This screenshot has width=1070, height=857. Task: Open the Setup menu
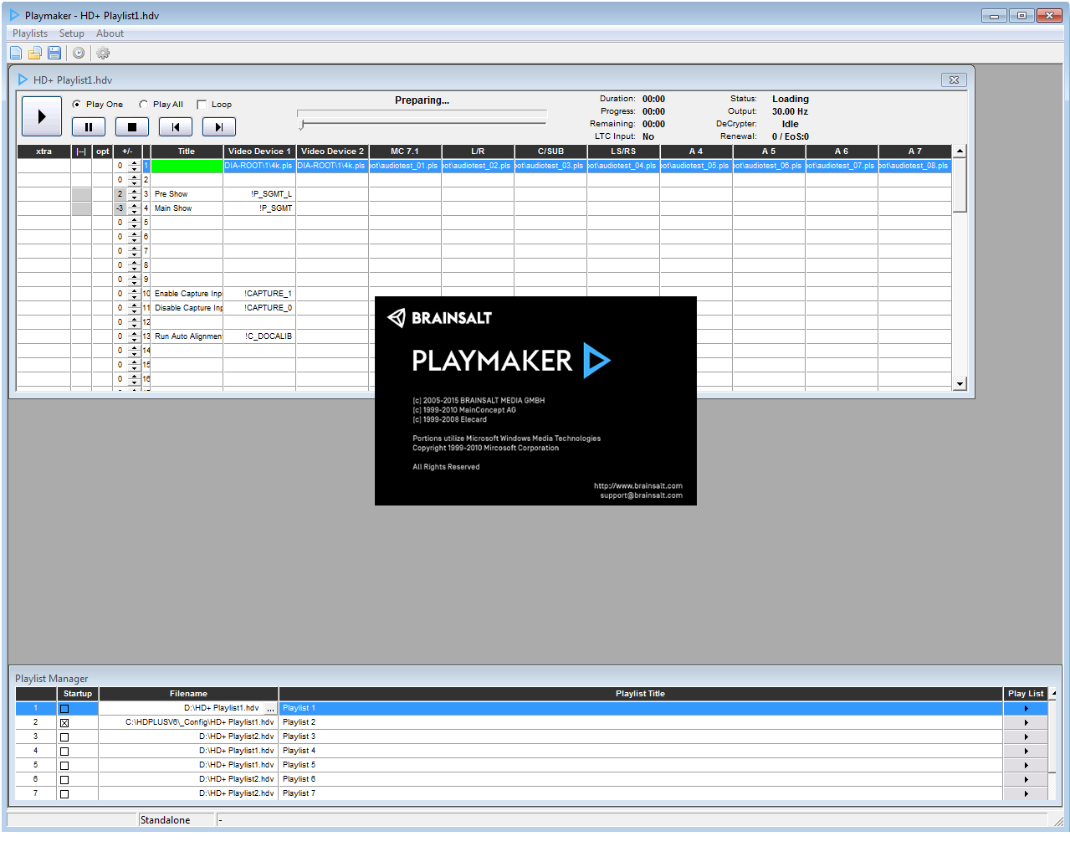point(72,33)
